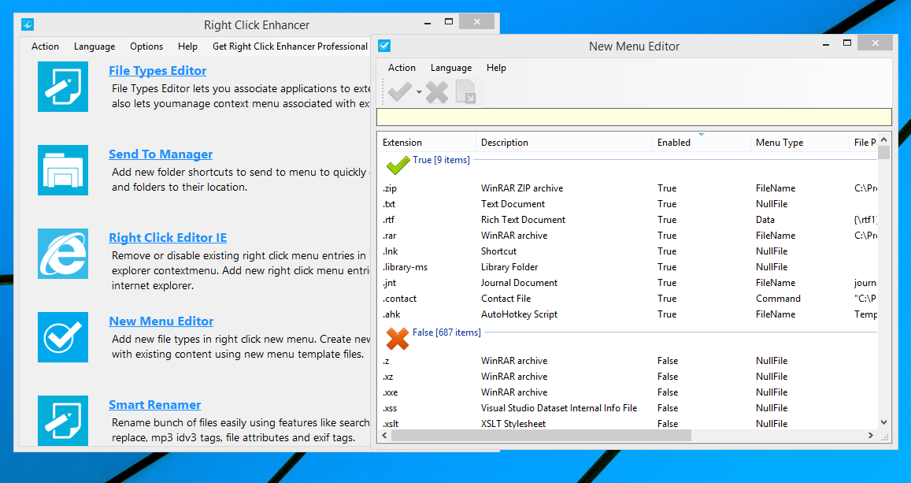Open Help menu in Right Click Enhancer window

point(187,46)
